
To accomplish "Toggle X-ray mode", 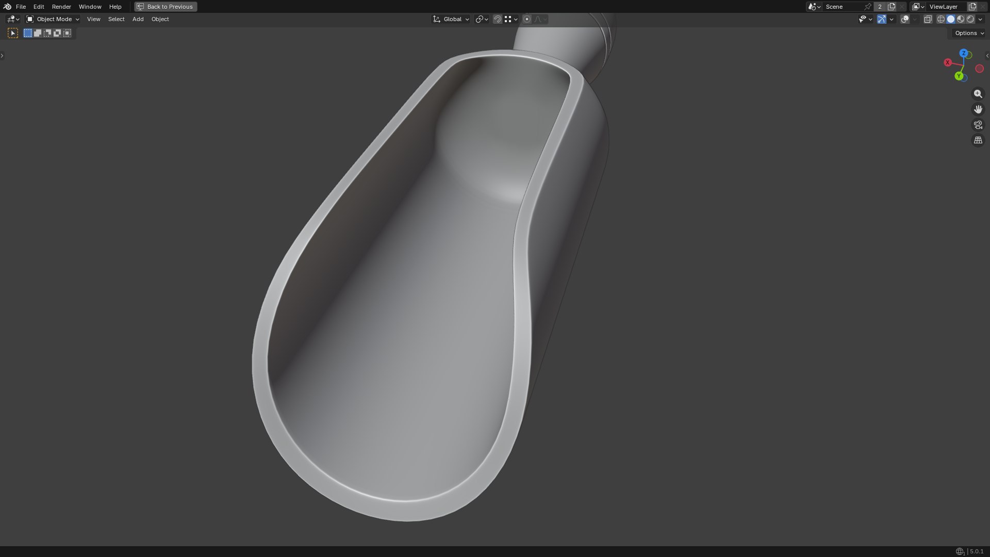I will [x=928, y=19].
